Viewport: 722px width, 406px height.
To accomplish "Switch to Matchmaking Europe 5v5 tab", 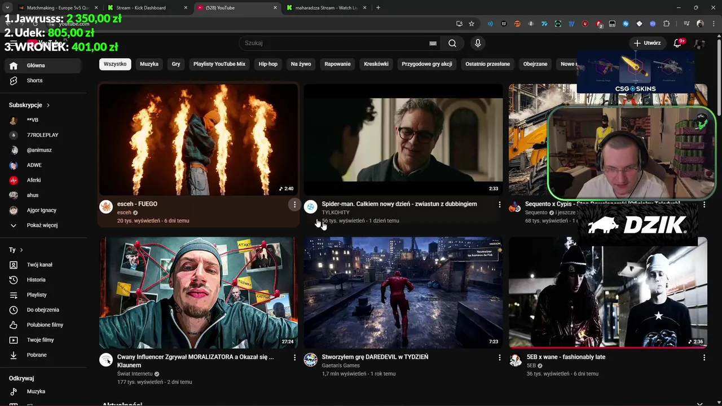I will pyautogui.click(x=58, y=8).
